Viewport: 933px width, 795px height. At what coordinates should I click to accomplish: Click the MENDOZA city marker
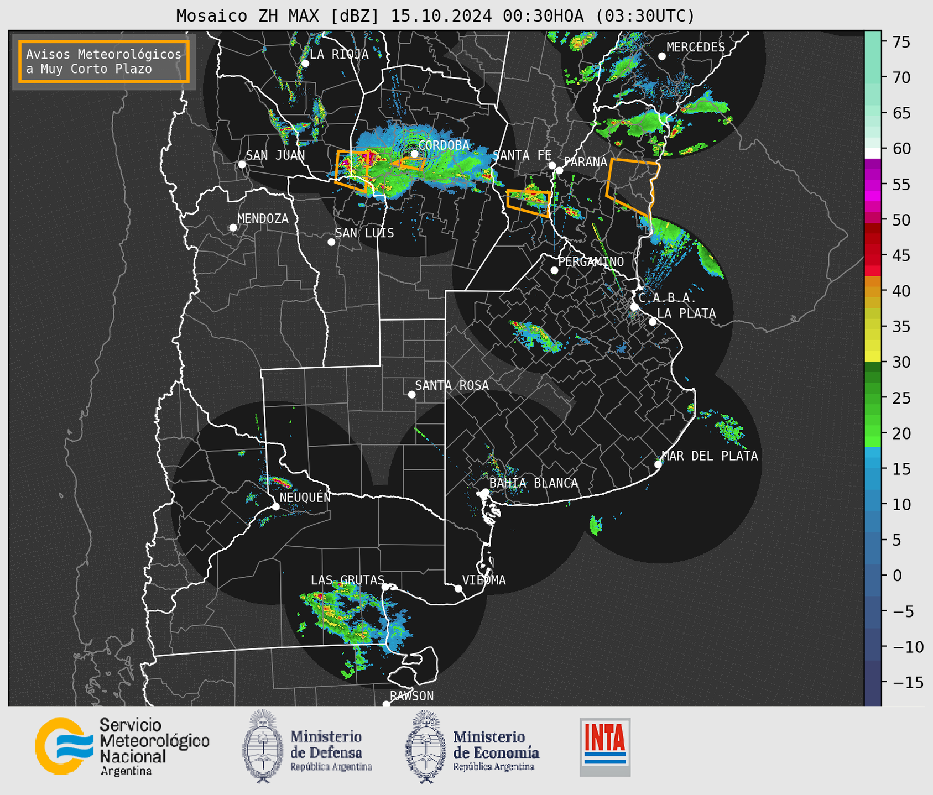(233, 227)
